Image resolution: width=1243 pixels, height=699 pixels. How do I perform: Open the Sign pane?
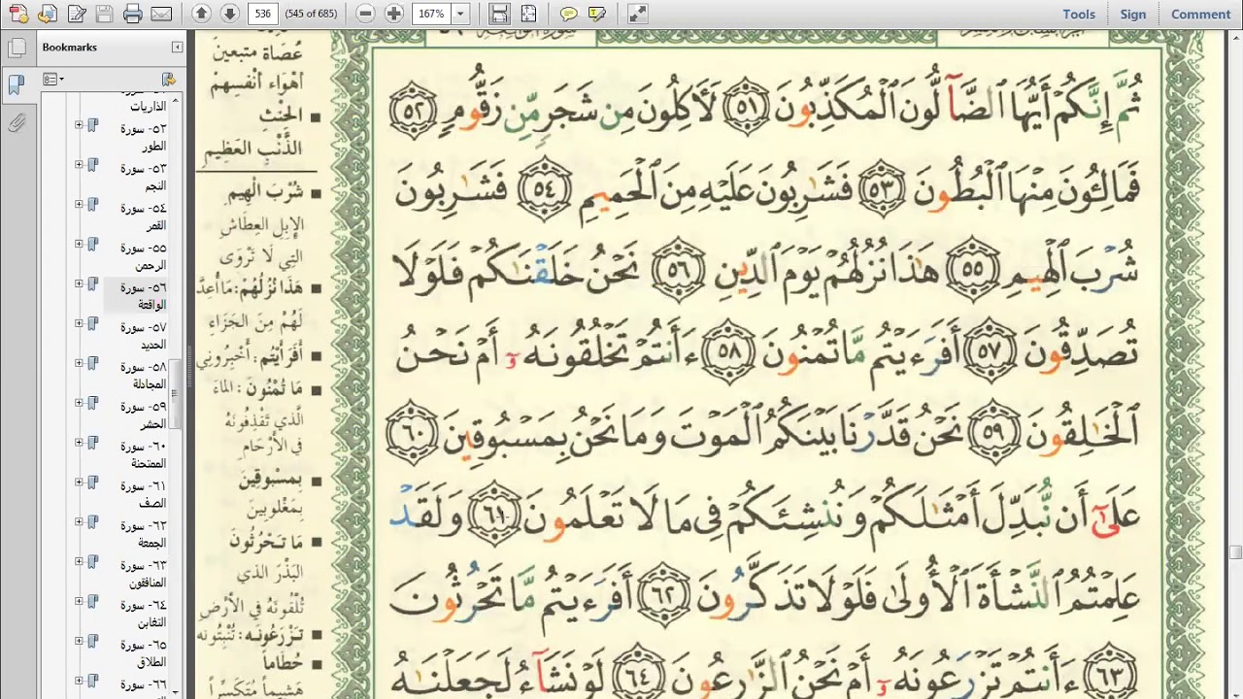pos(1133,14)
